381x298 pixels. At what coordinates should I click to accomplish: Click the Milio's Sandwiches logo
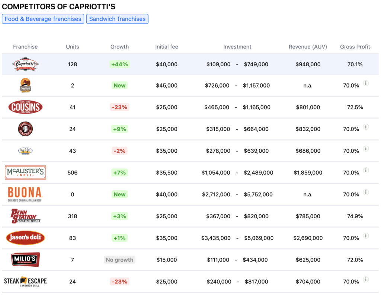[x=25, y=260]
